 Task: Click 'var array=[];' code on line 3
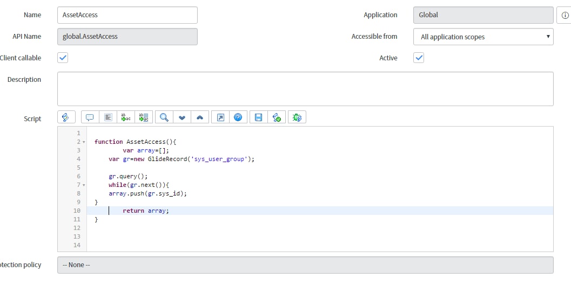[146, 150]
